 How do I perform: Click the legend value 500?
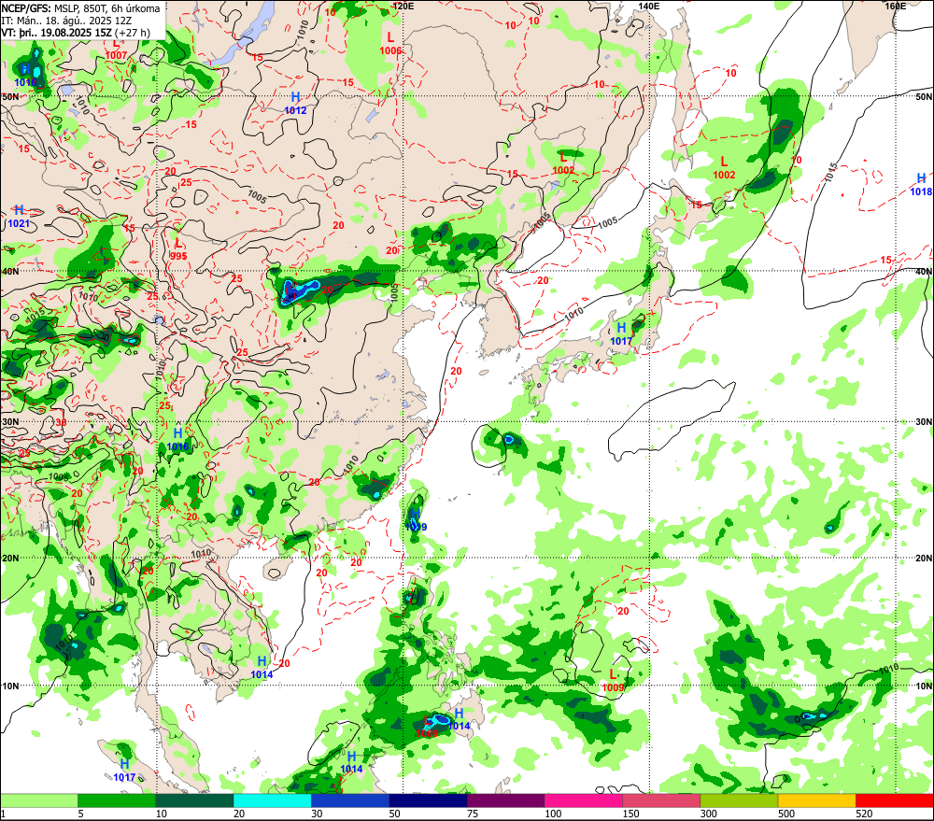pyautogui.click(x=786, y=814)
